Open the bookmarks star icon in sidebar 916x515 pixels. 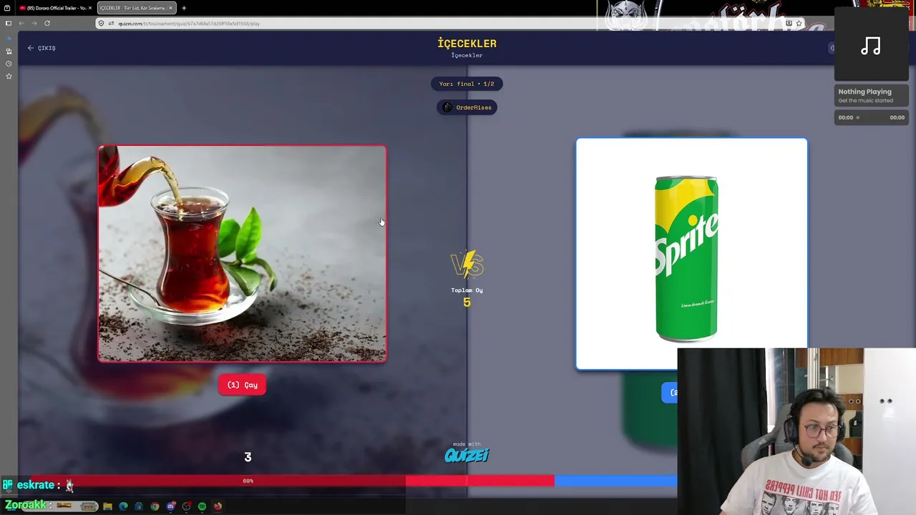[9, 76]
